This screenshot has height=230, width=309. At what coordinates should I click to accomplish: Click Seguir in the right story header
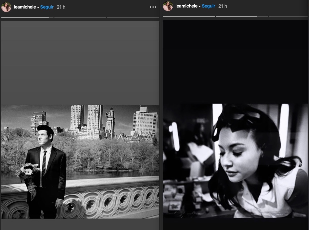click(208, 6)
